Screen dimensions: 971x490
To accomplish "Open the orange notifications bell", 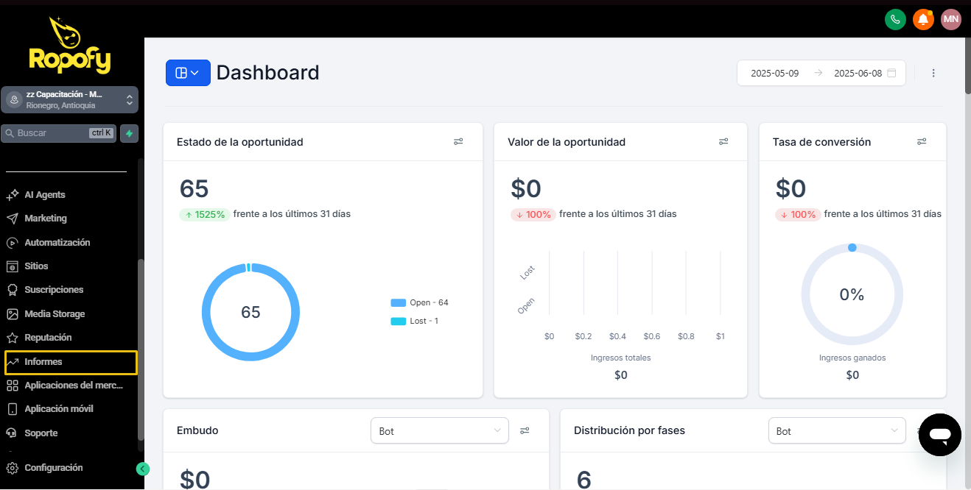I will point(923,20).
